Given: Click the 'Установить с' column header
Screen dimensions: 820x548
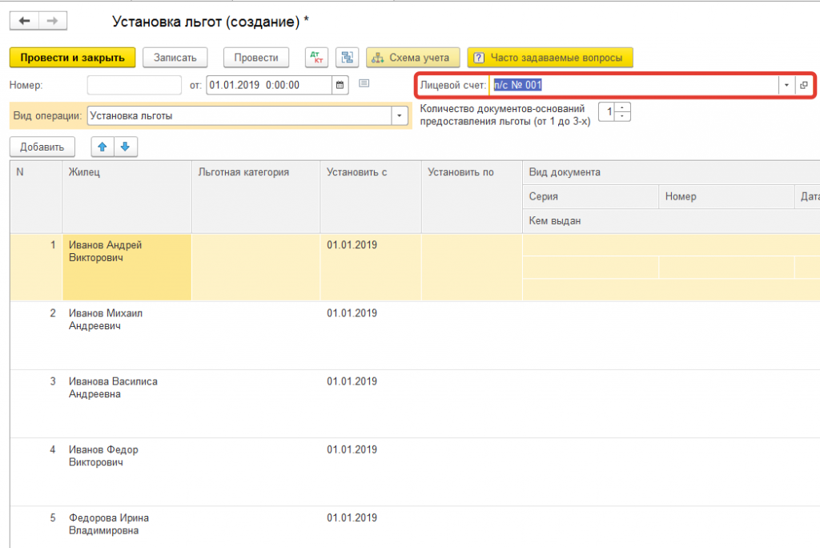Looking at the screenshot, I should click(x=371, y=197).
